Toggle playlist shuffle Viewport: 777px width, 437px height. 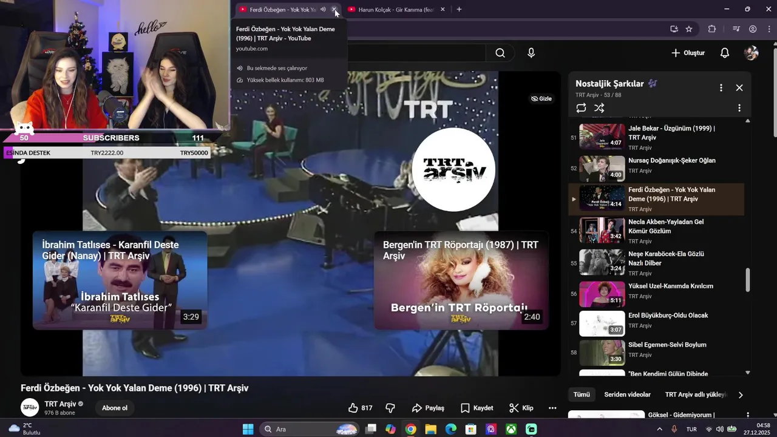coord(599,108)
